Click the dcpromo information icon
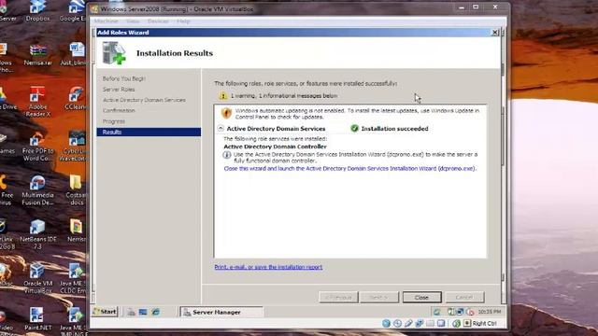Viewport: 598px width, 336px height. tap(227, 155)
